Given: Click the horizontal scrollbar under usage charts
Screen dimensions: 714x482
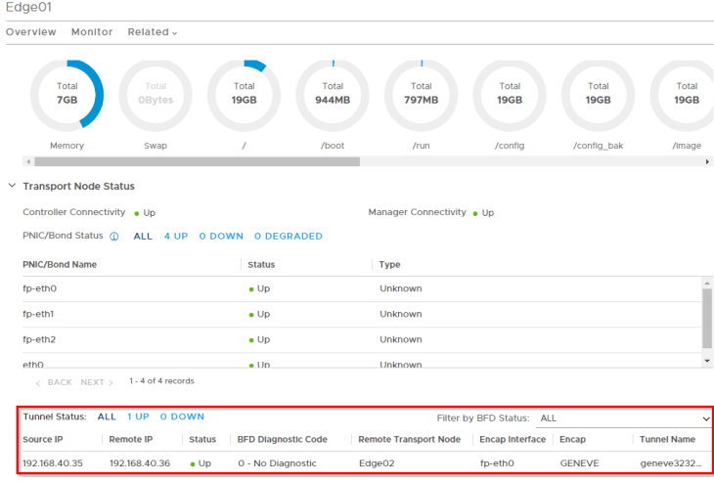Looking at the screenshot, I should [196, 161].
